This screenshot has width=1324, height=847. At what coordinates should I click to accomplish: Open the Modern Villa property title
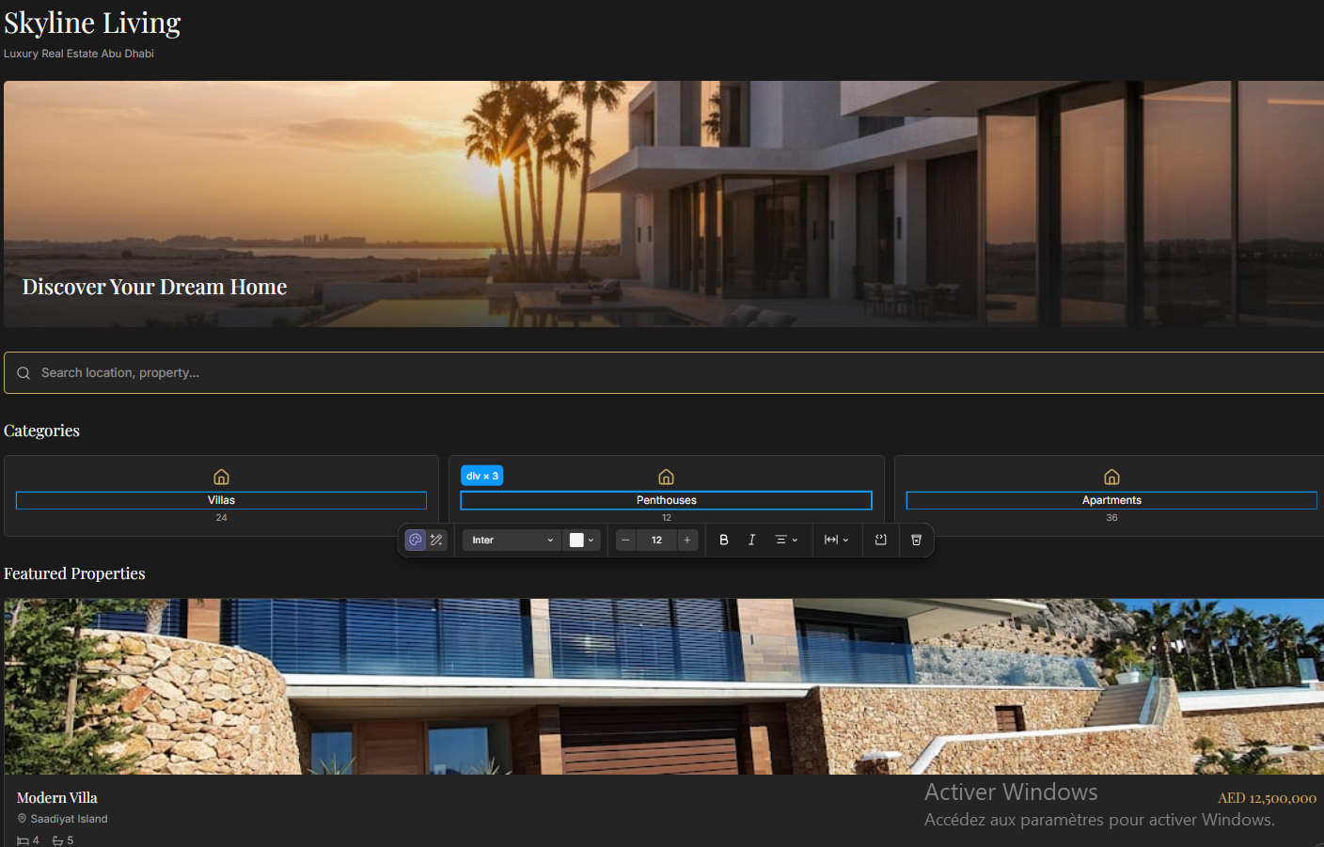coord(57,798)
